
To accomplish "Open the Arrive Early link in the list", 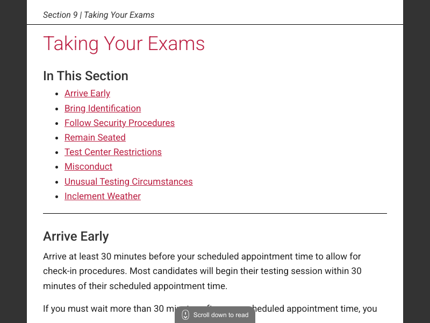I will click(87, 94).
